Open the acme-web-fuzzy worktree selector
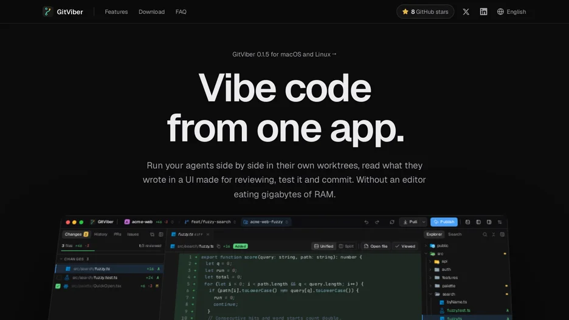569x320 pixels. (x=266, y=222)
